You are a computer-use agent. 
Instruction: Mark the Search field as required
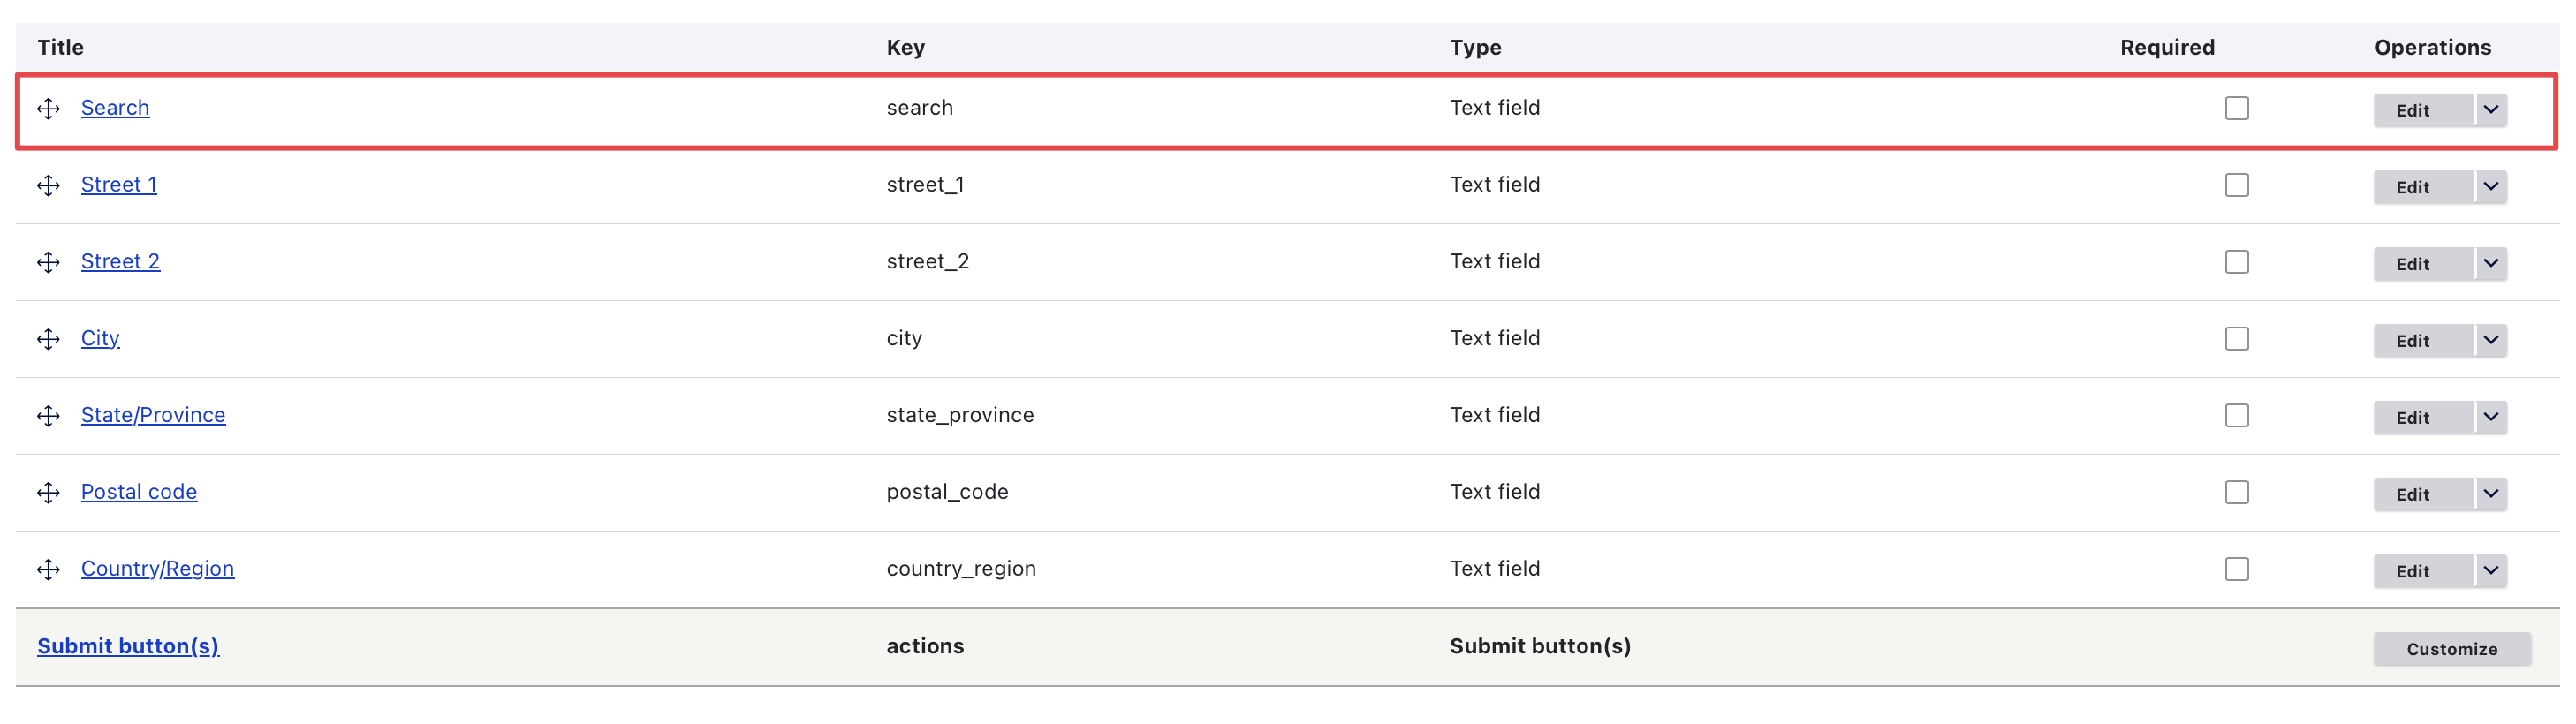click(2236, 108)
